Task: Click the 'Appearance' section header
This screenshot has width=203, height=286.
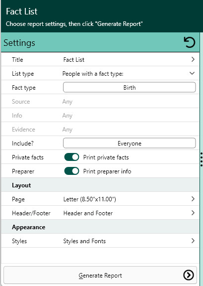Action: coord(28,227)
